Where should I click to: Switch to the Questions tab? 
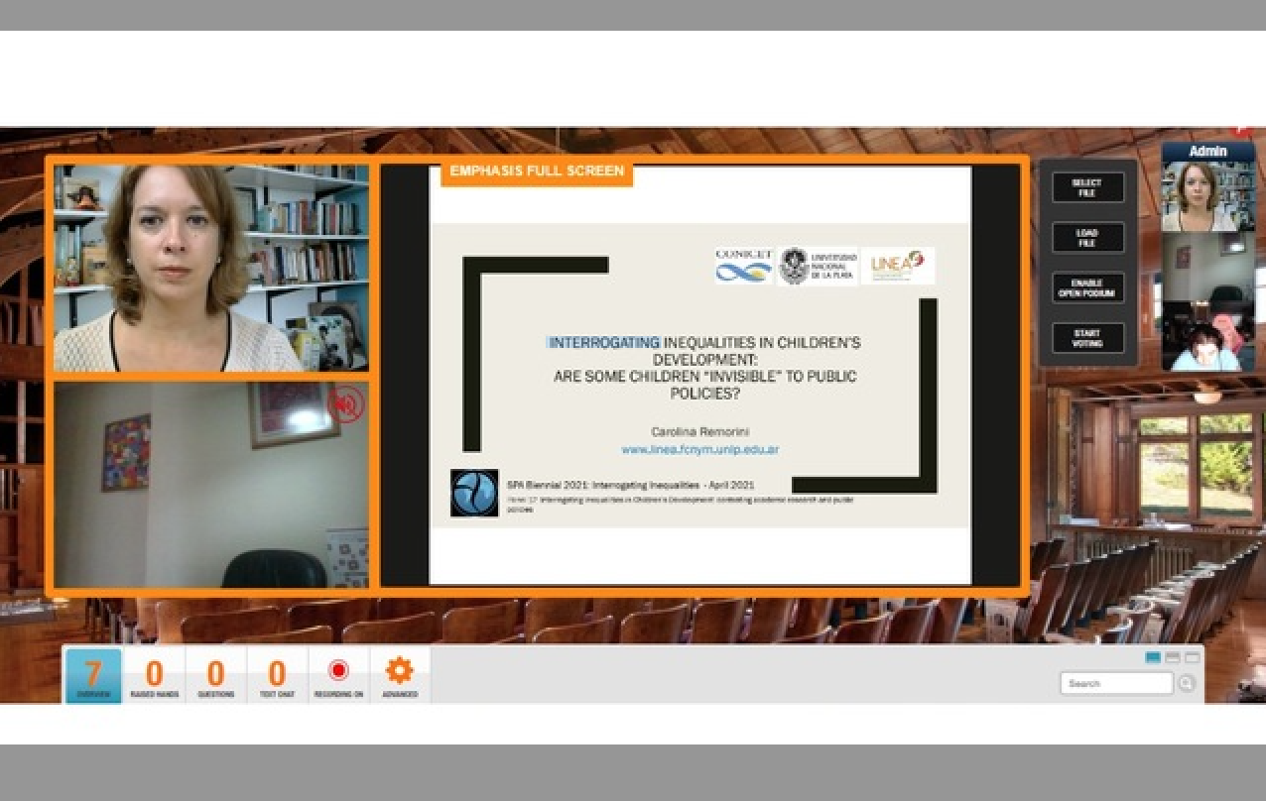(x=215, y=676)
